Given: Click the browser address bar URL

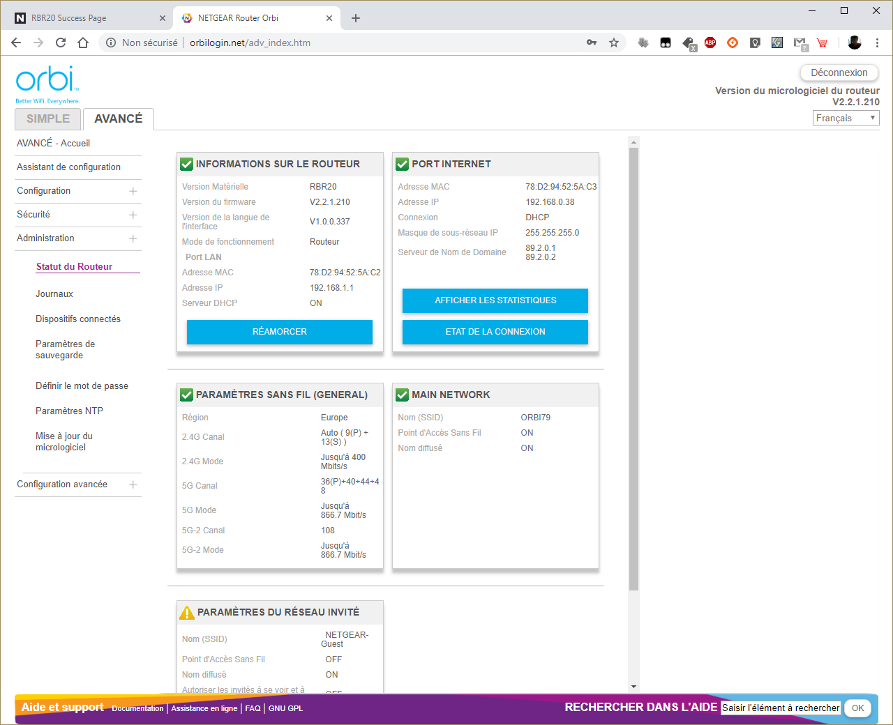Looking at the screenshot, I should (x=250, y=43).
